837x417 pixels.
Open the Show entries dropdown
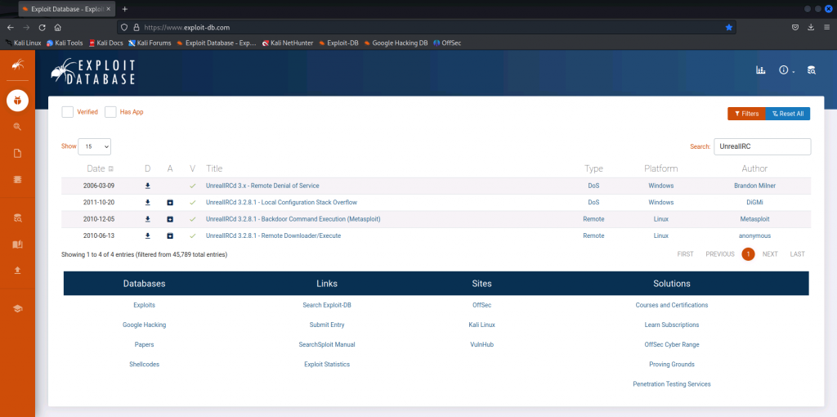95,146
